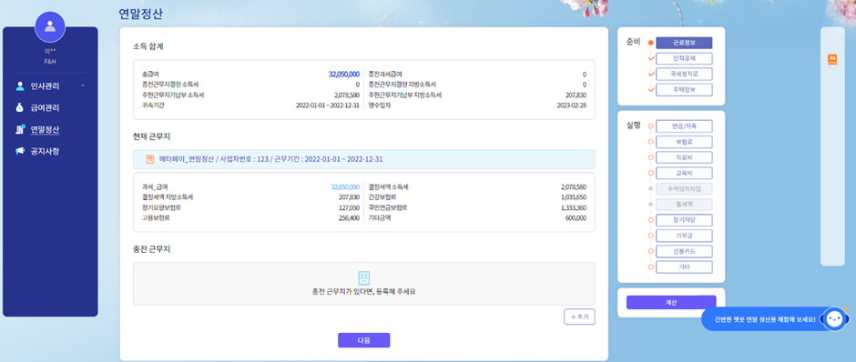Click the checkmark next to 주택정보

[x=650, y=89]
